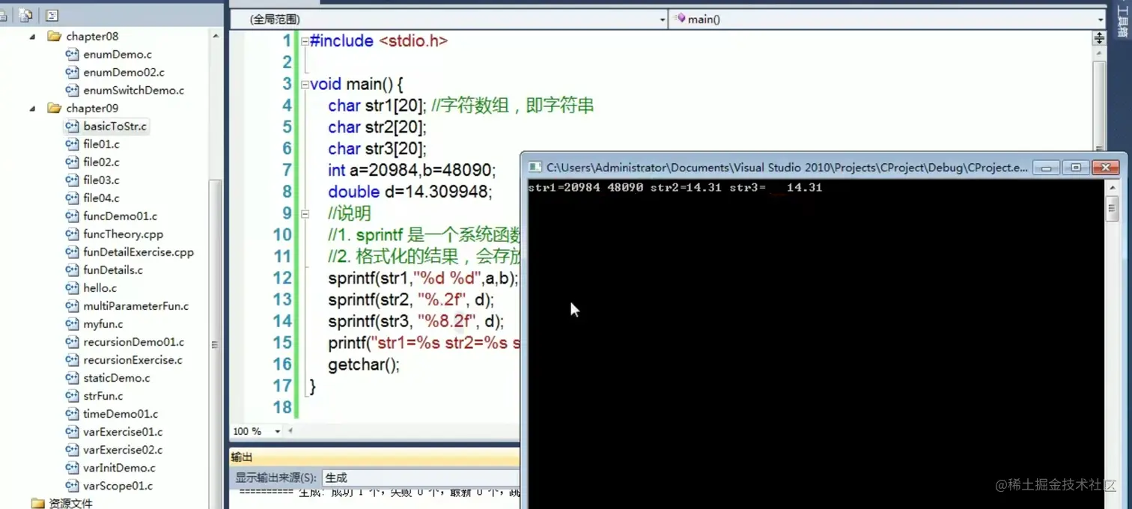1132x509 pixels.
Task: Click the console window vertical scrollbar thumb
Action: pyautogui.click(x=1112, y=210)
